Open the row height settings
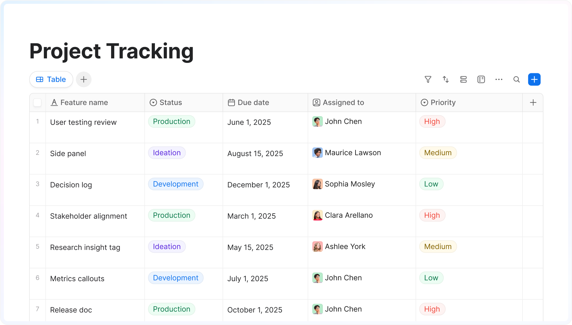 [463, 79]
